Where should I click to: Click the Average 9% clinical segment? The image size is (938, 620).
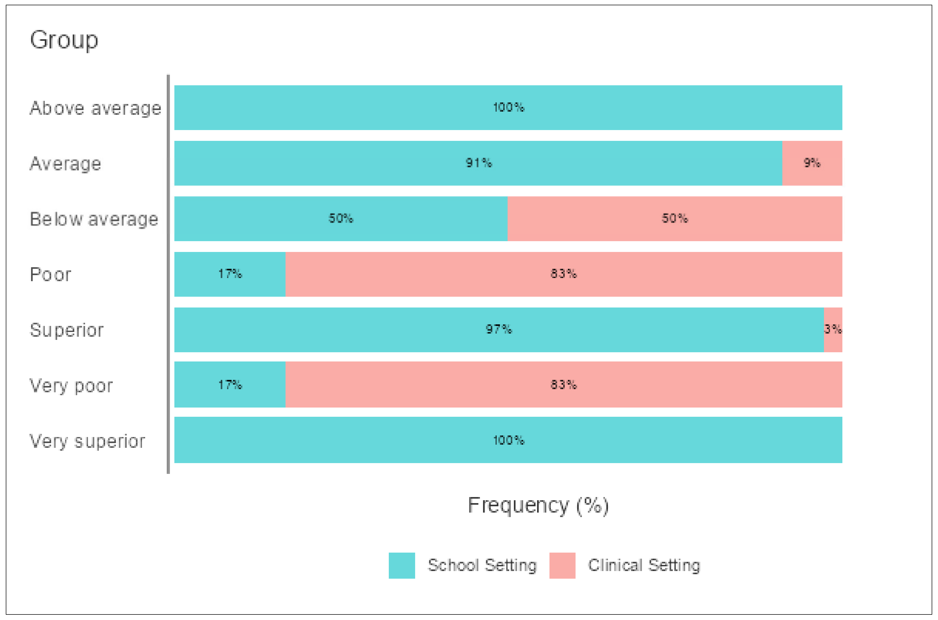click(x=812, y=163)
